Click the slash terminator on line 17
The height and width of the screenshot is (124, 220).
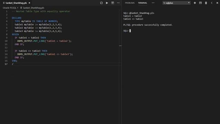point(12,64)
